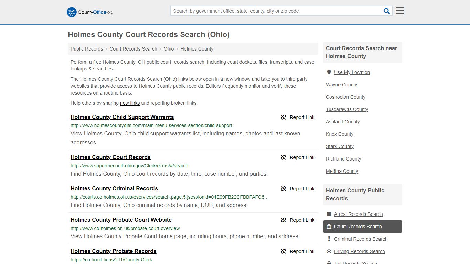Report link for Child Support Warrants
The image size is (470, 264).
point(302,117)
